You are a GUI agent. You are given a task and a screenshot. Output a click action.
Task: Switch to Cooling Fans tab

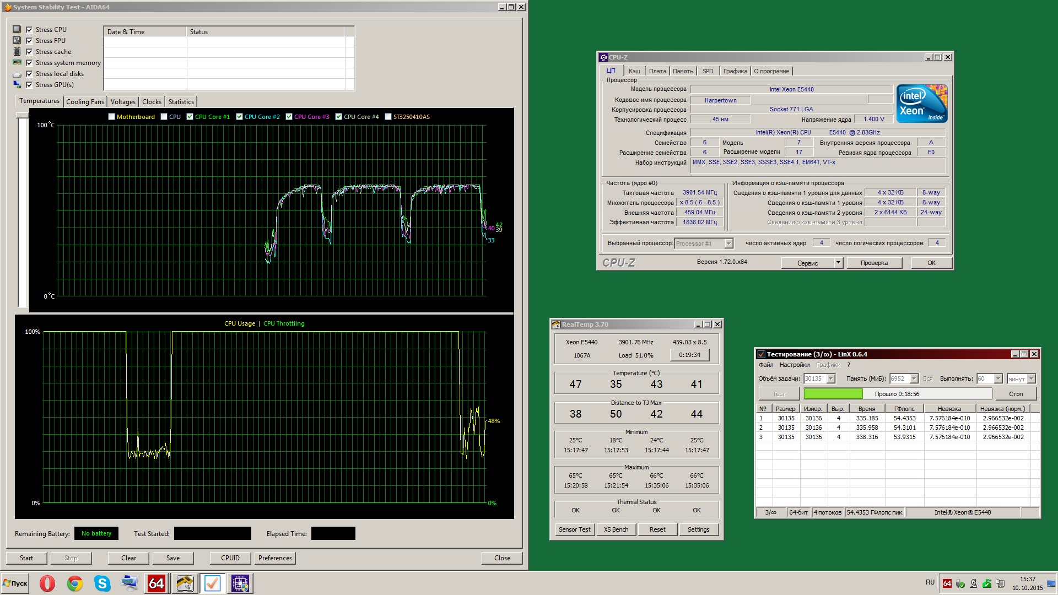(85, 102)
